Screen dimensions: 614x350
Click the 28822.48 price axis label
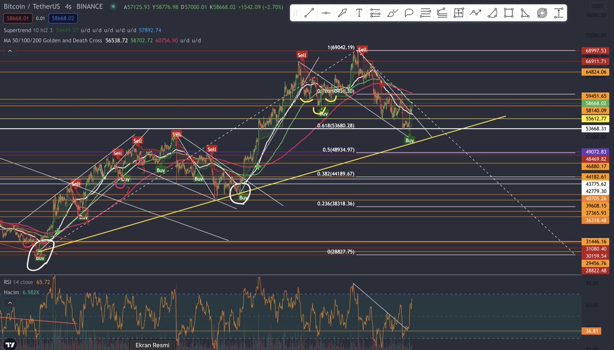pos(597,270)
